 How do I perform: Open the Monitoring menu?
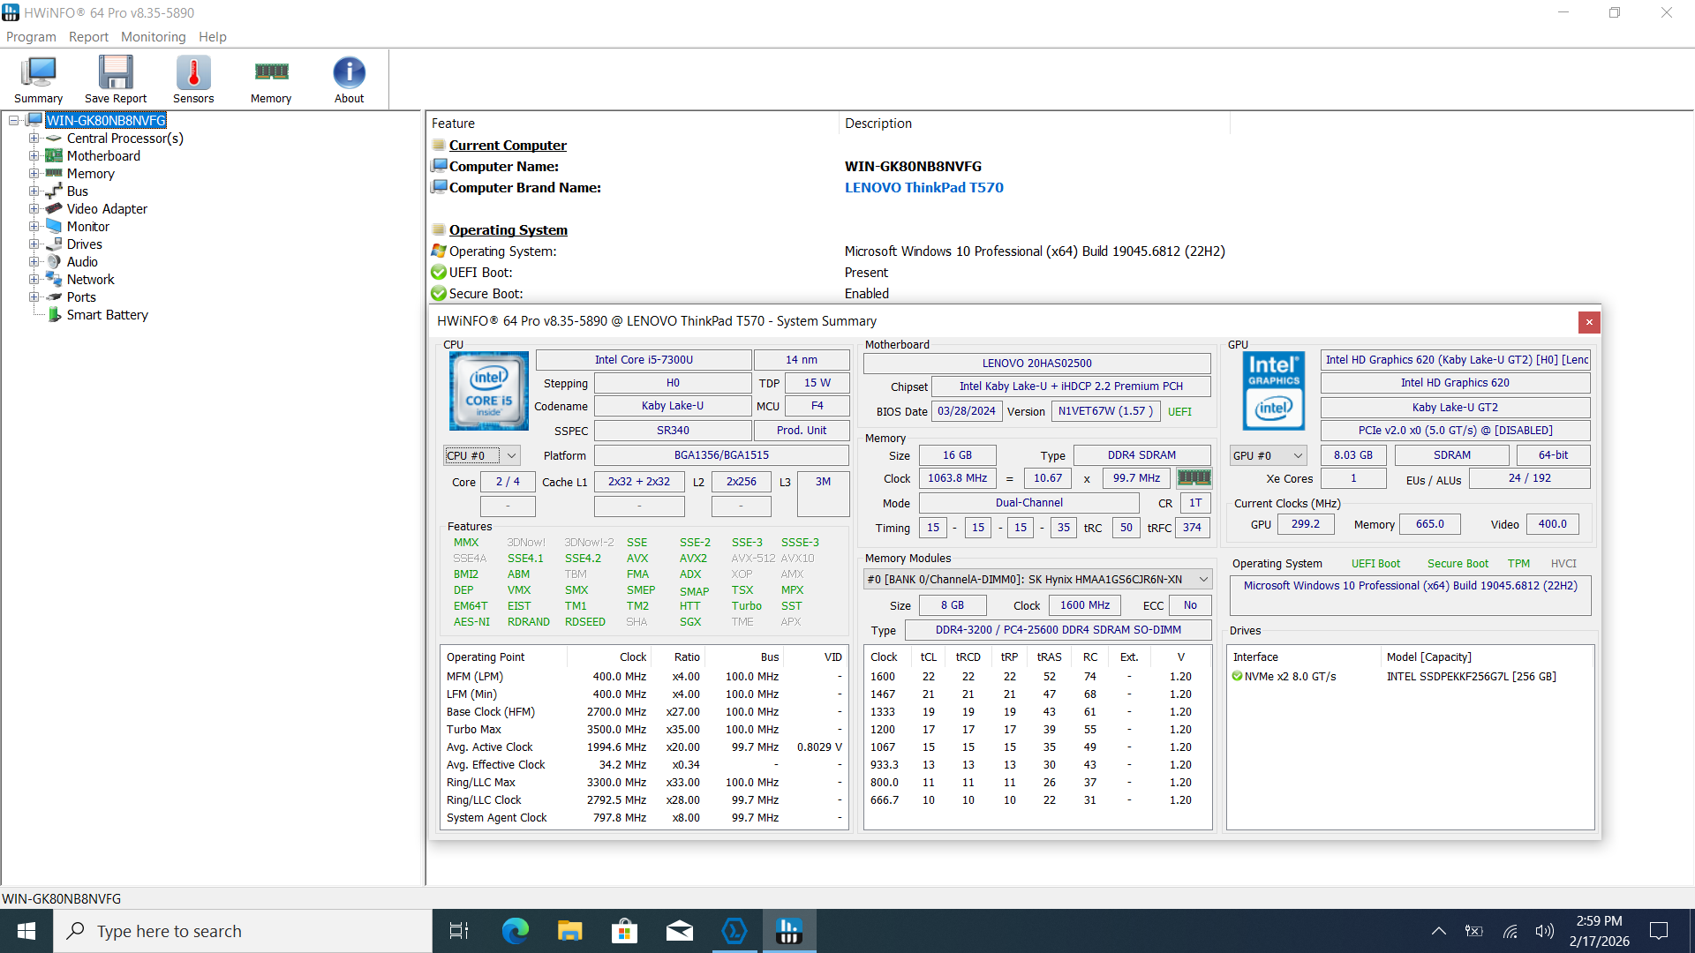pos(153,37)
